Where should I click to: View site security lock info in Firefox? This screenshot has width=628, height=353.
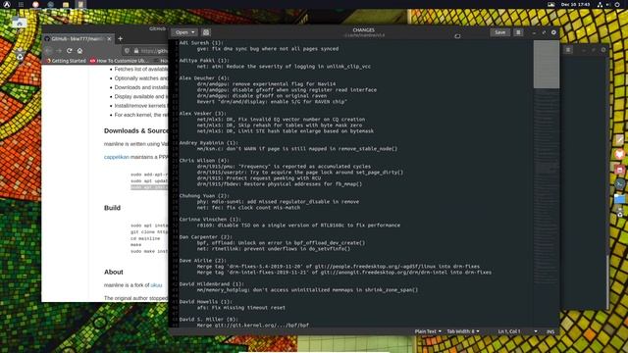pyautogui.click(x=136, y=51)
